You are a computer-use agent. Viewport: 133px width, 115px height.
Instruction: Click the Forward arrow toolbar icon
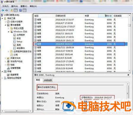pyautogui.click(x=7, y=10)
